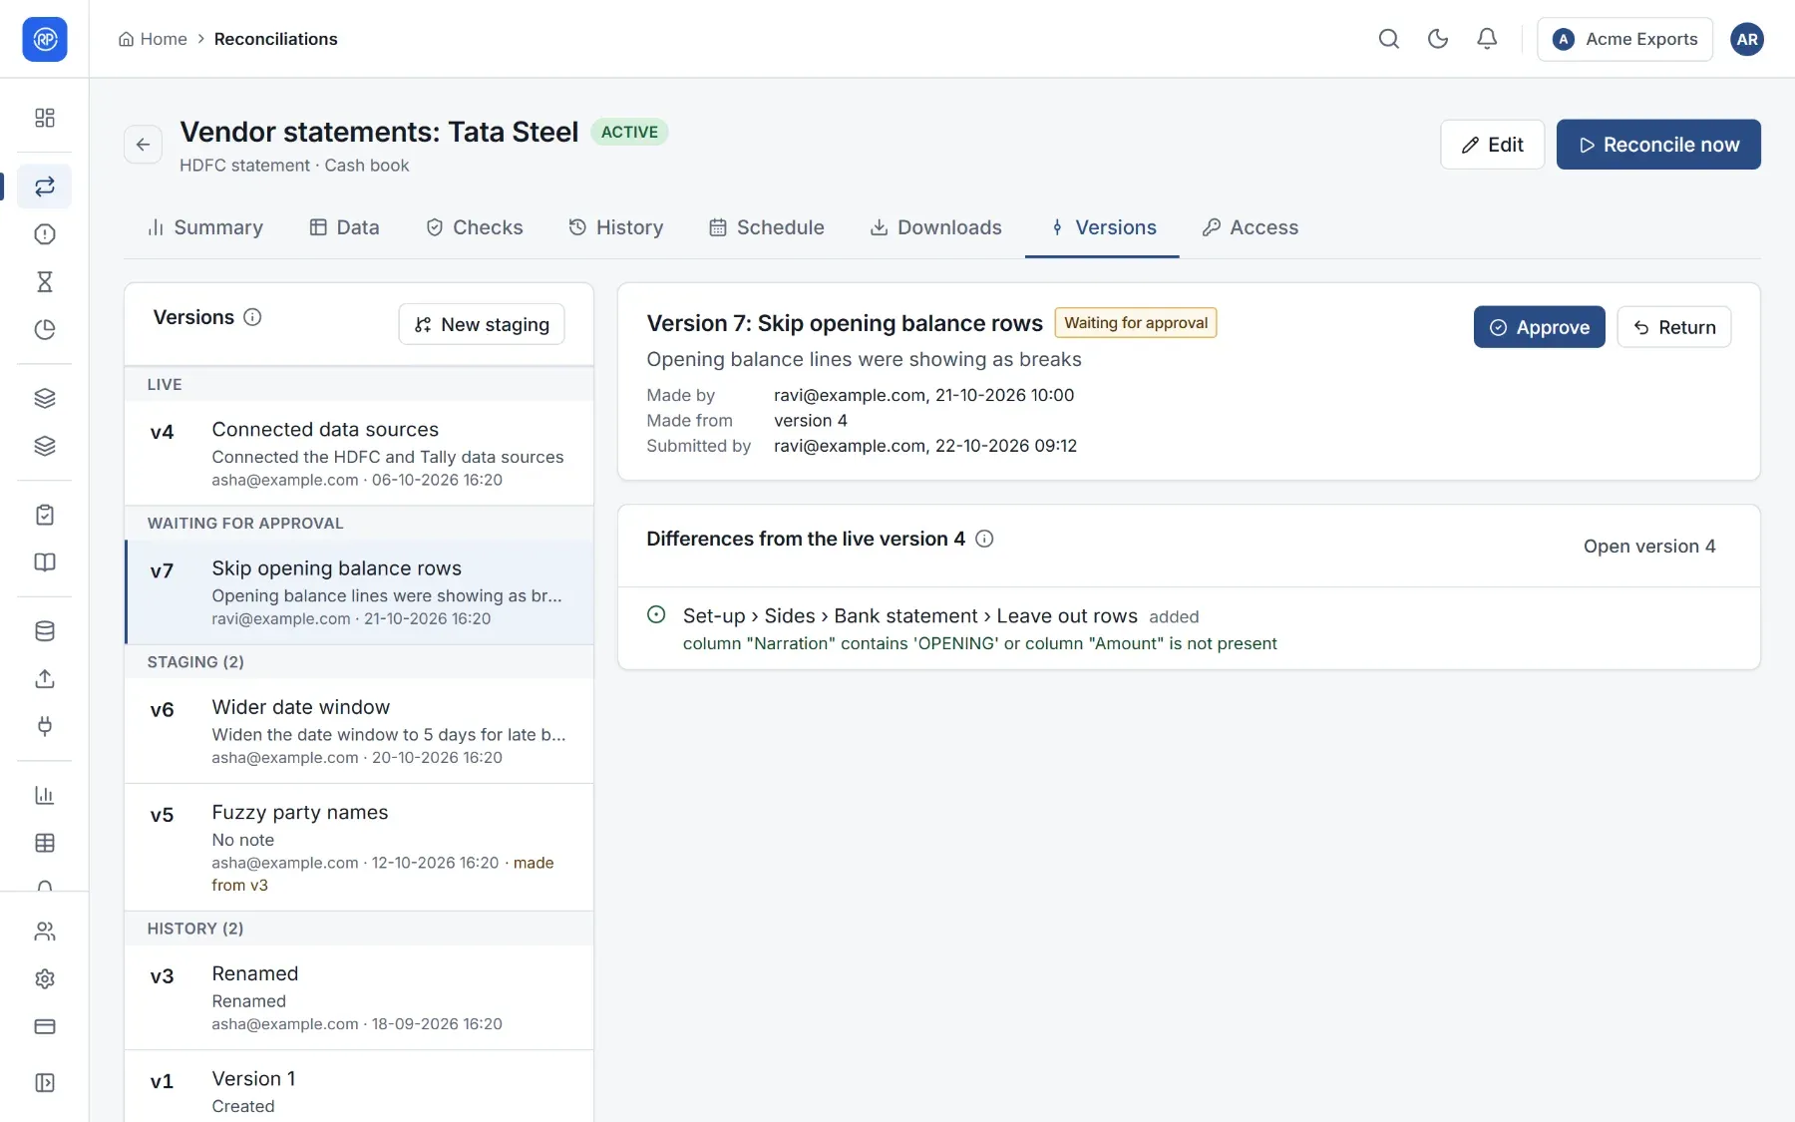This screenshot has height=1122, width=1795.
Task: Switch to the Summary tab
Action: click(x=204, y=227)
